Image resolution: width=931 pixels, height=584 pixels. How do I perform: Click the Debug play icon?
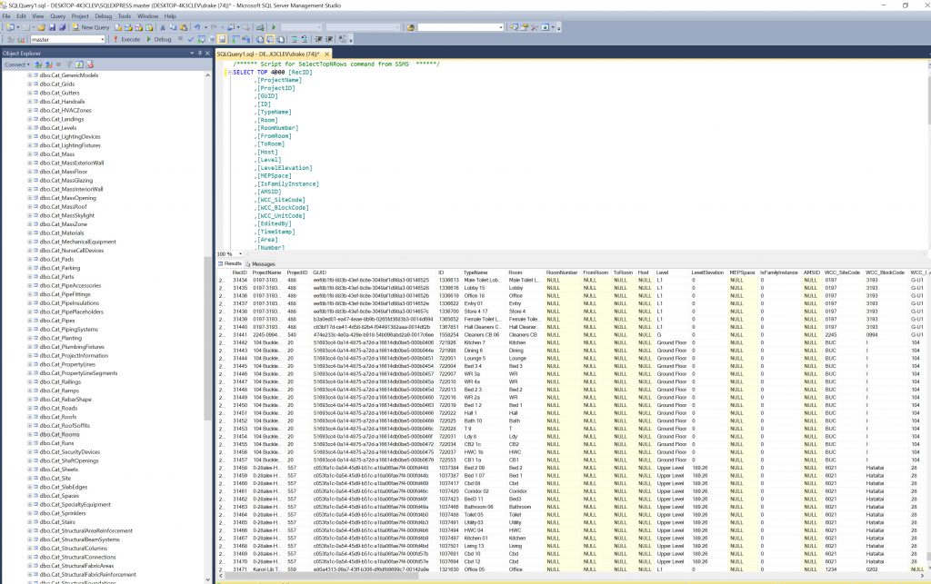[x=148, y=40]
